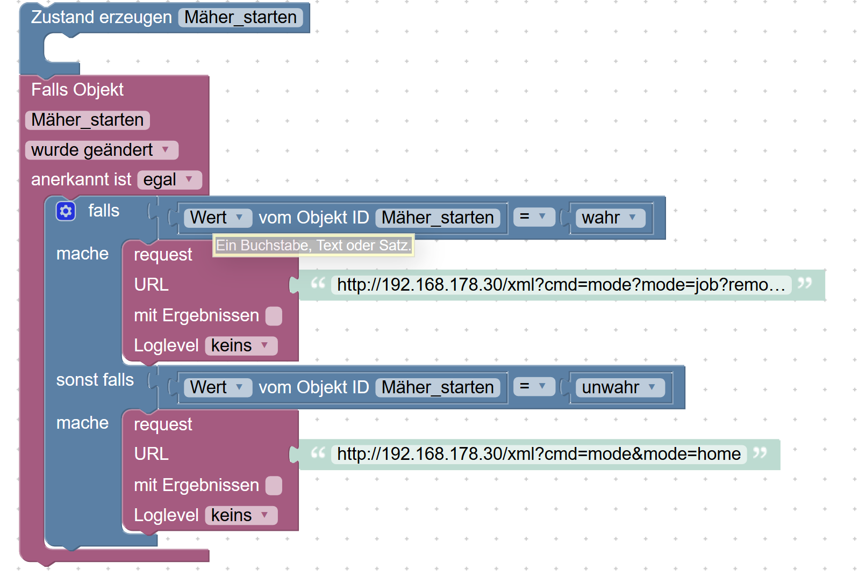
Task: Open the 'wahr' boolean value dropdown
Action: [x=610, y=218]
